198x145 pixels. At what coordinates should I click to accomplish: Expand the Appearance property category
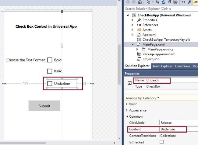click(127, 110)
